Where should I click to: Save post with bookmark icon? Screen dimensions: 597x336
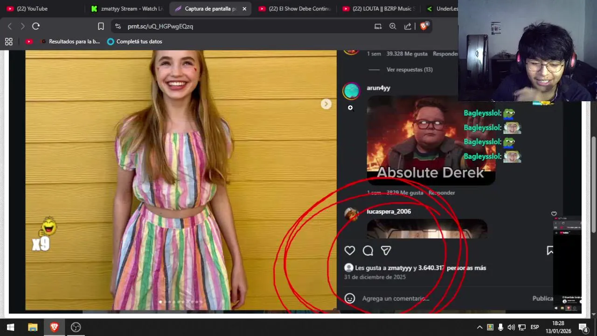550,251
